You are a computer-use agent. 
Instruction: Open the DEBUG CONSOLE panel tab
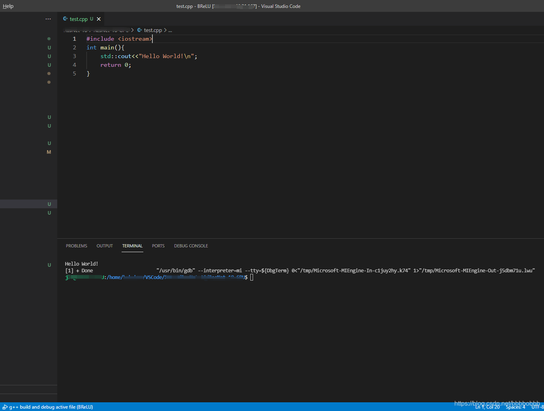191,246
